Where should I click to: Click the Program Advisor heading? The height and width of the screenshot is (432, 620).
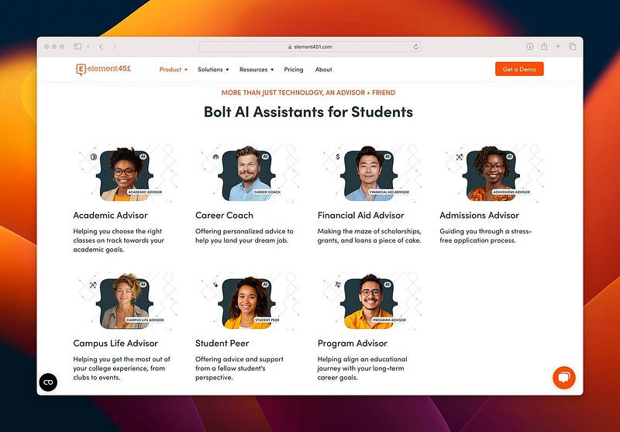click(353, 344)
